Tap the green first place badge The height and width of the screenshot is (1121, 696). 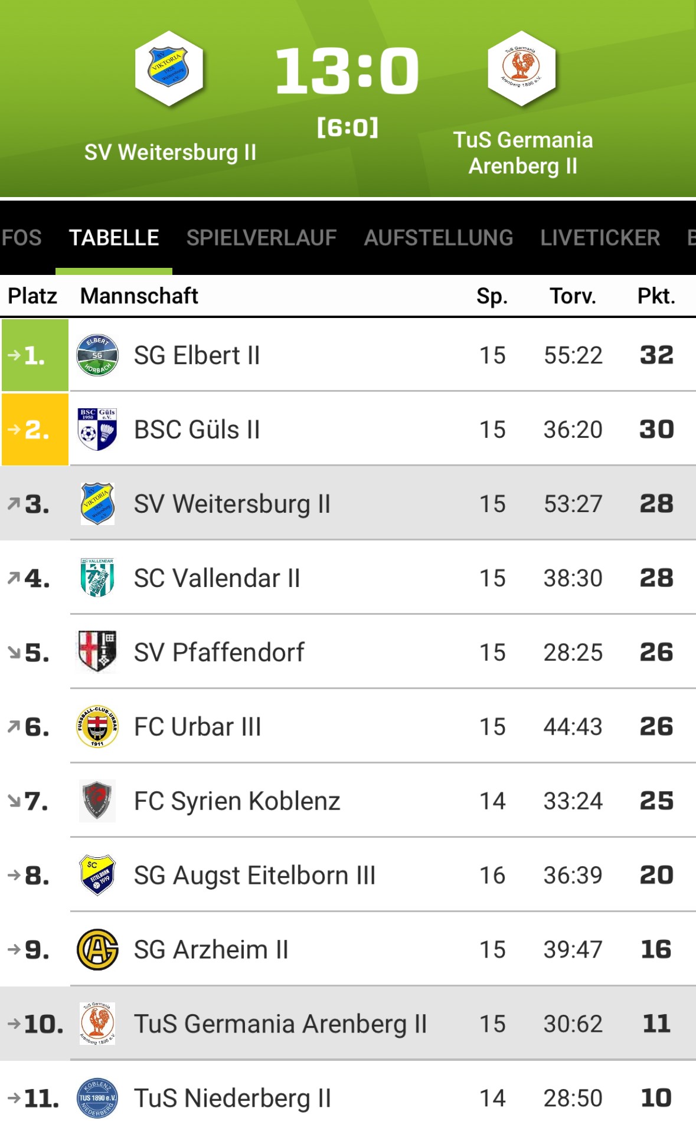pyautogui.click(x=35, y=355)
